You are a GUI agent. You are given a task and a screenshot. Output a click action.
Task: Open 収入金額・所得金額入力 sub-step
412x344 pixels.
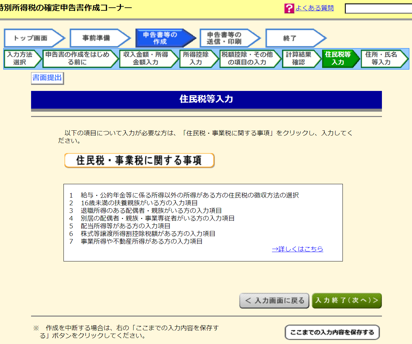(x=149, y=59)
